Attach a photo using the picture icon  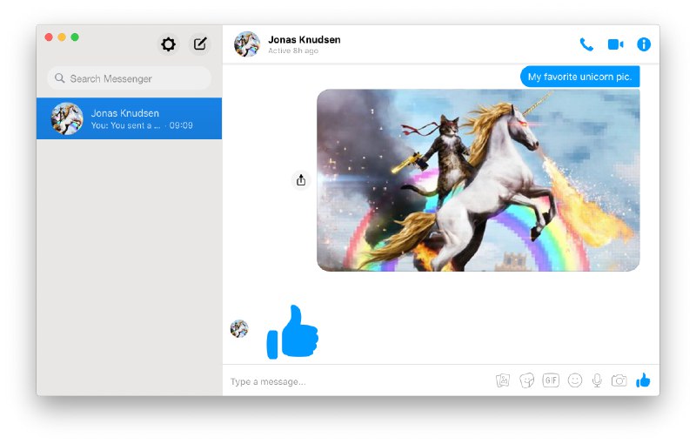503,380
